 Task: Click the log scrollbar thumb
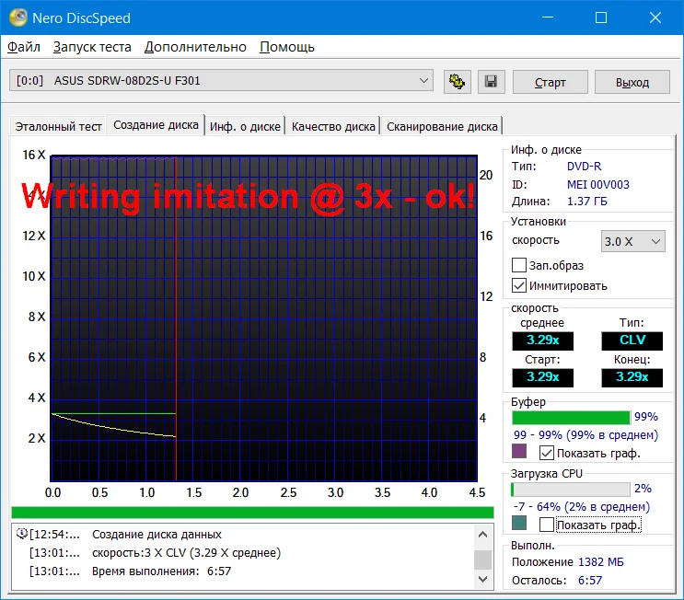pos(482,560)
